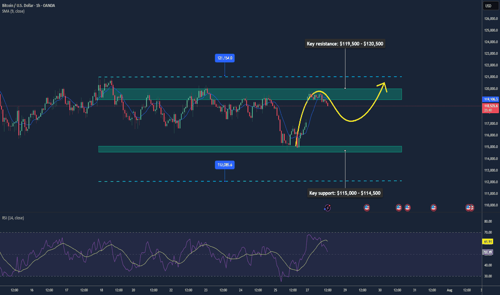Click the blue 119,106.3 SMA price tag
Image resolution: width=500 pixels, height=295 pixels.
491,100
